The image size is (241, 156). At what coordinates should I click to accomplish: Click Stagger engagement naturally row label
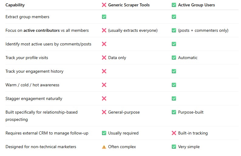[x=34, y=98]
